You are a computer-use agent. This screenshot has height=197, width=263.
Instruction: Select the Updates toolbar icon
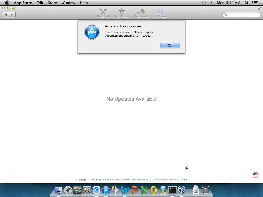[x=160, y=13]
